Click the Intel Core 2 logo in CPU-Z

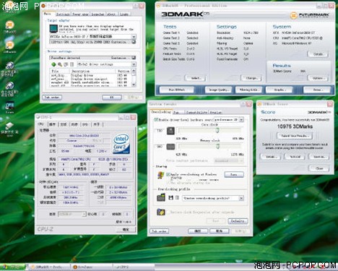click(121, 144)
